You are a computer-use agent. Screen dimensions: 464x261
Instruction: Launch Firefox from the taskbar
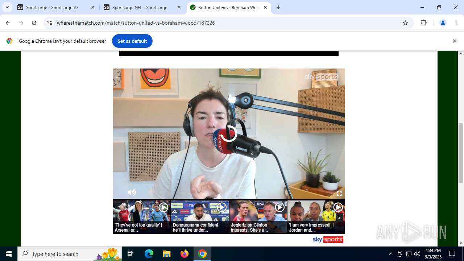coord(185,254)
